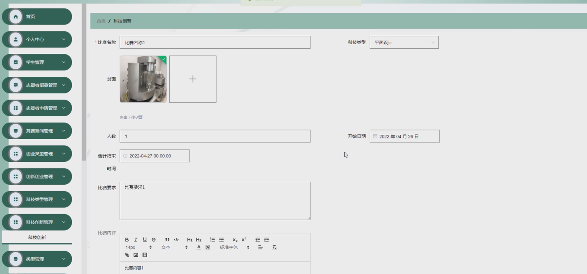Toggle italic formatting in the editor
Screen dimensions: 587x274
click(136, 240)
